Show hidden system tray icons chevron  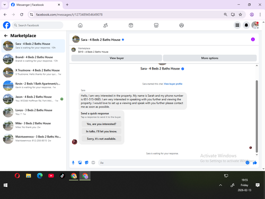(220, 185)
